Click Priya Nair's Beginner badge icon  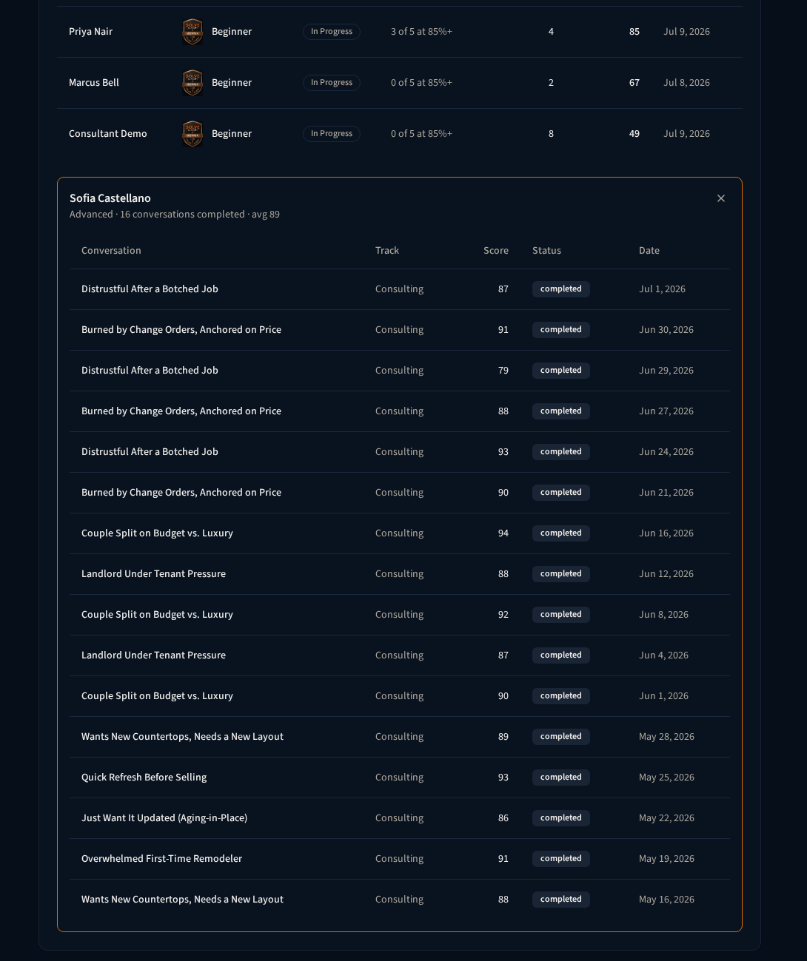coord(192,32)
